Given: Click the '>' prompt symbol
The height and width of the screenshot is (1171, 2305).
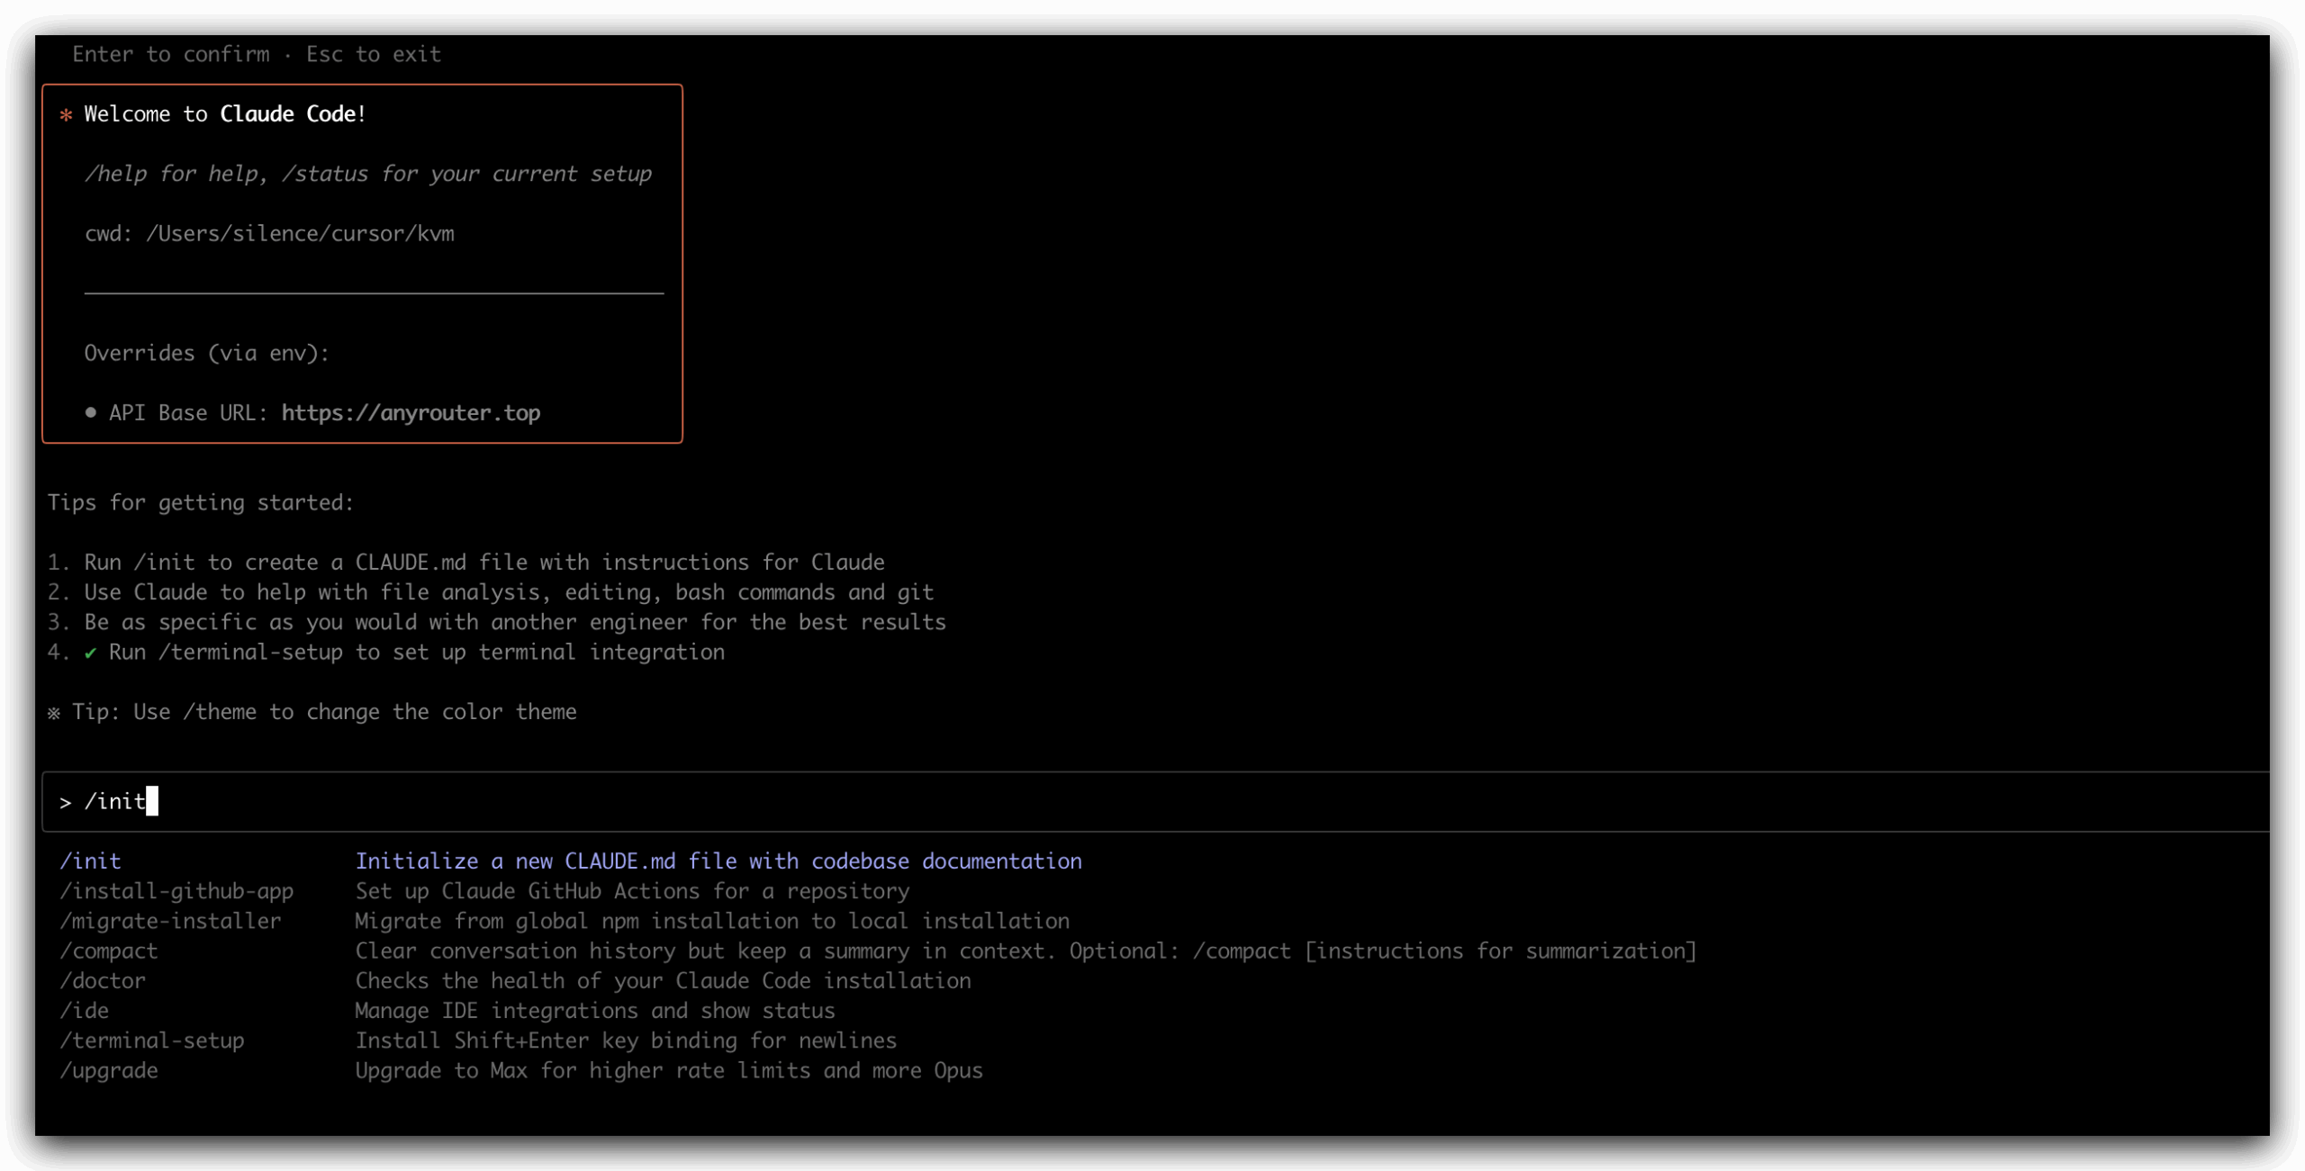Looking at the screenshot, I should [x=66, y=802].
